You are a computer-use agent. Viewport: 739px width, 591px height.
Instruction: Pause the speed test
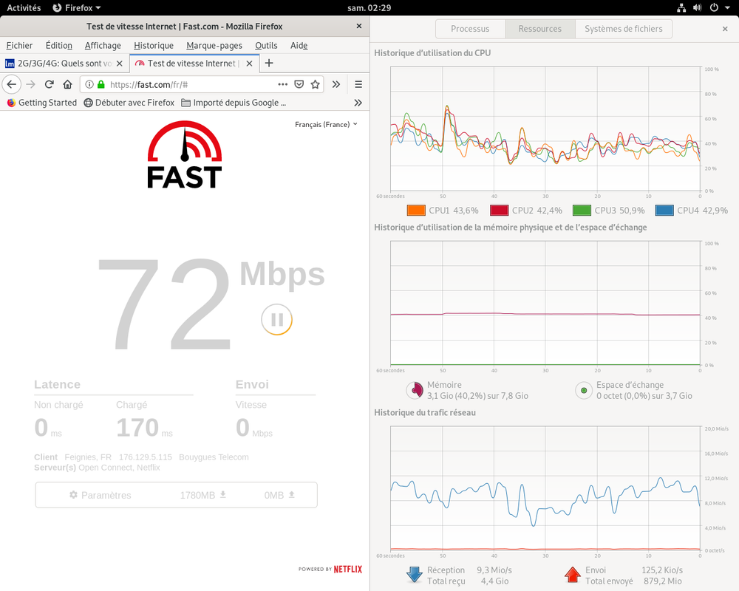pos(277,320)
